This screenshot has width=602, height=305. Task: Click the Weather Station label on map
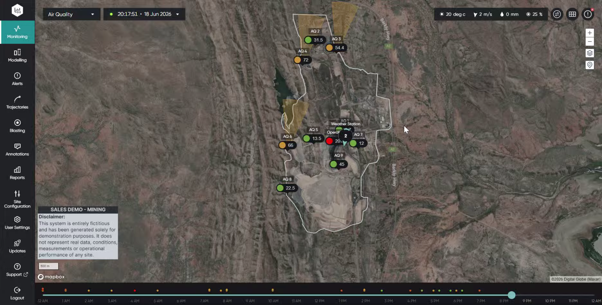pos(346,124)
